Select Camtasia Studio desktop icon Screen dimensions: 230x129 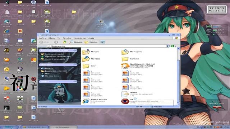(x=20, y=110)
